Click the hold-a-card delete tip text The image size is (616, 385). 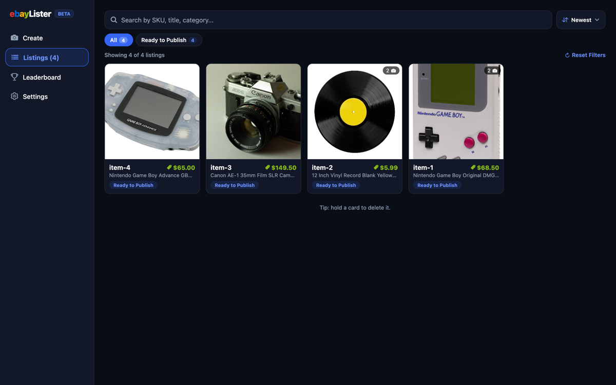point(355,208)
